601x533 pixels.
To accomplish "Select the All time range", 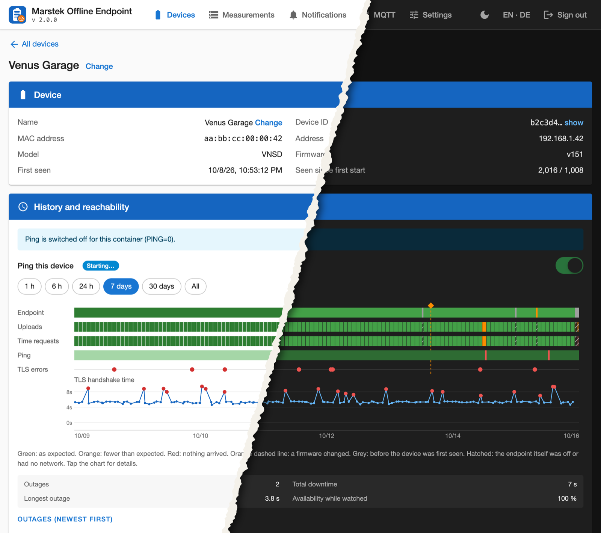I will (x=195, y=286).
